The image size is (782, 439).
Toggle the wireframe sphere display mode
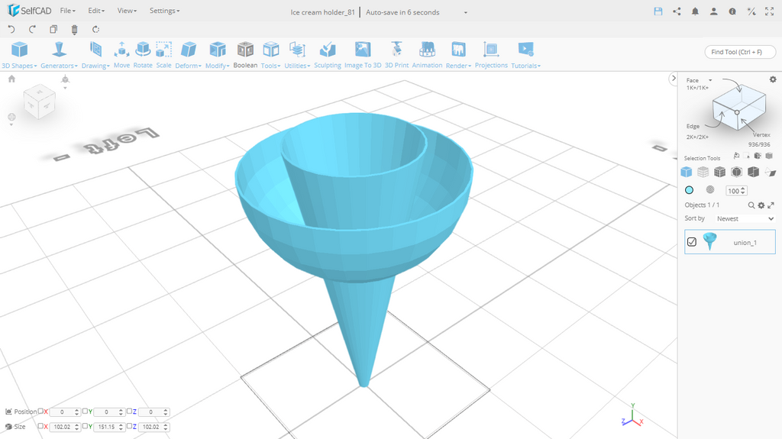710,189
